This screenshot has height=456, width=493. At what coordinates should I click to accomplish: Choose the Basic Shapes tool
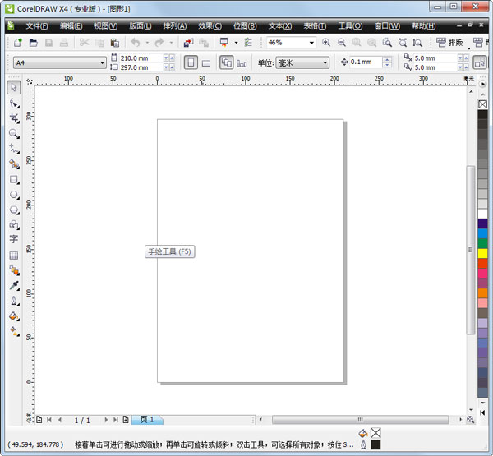(14, 225)
